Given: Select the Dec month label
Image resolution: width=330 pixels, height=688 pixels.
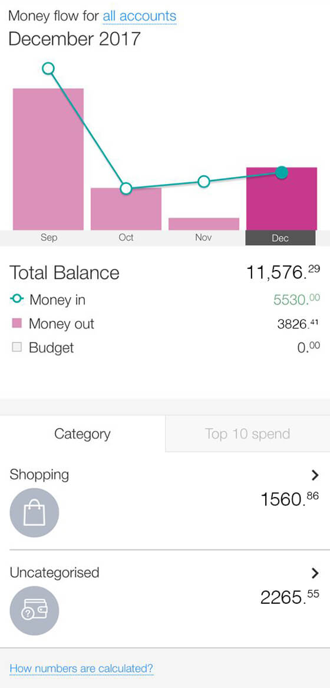Looking at the screenshot, I should pos(280,238).
